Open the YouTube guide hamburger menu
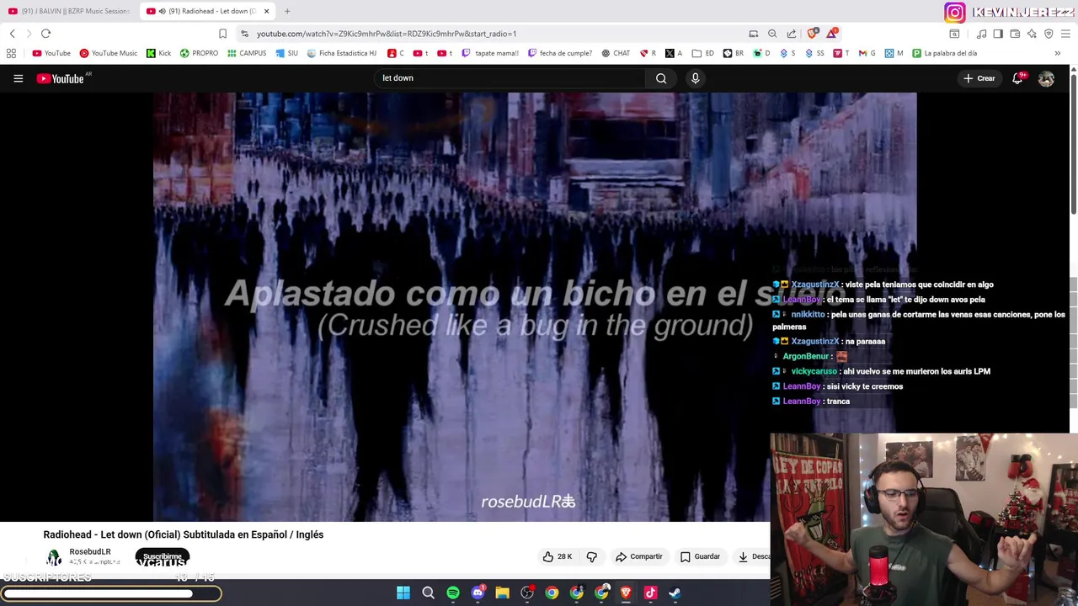This screenshot has width=1078, height=606. pyautogui.click(x=18, y=78)
